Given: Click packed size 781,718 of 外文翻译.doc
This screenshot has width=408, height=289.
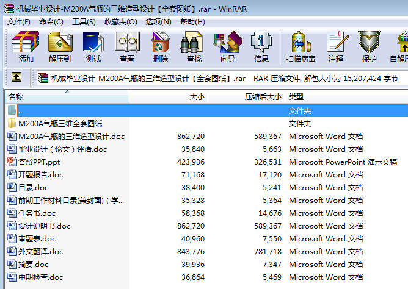Looking at the screenshot, I should coord(268,251).
